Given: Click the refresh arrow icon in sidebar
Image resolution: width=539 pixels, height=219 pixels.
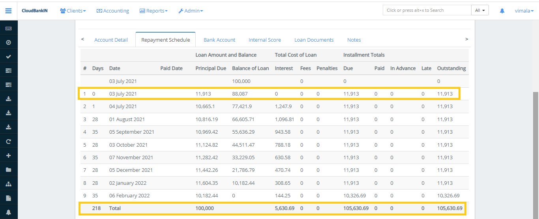Looking at the screenshot, I should [8, 142].
